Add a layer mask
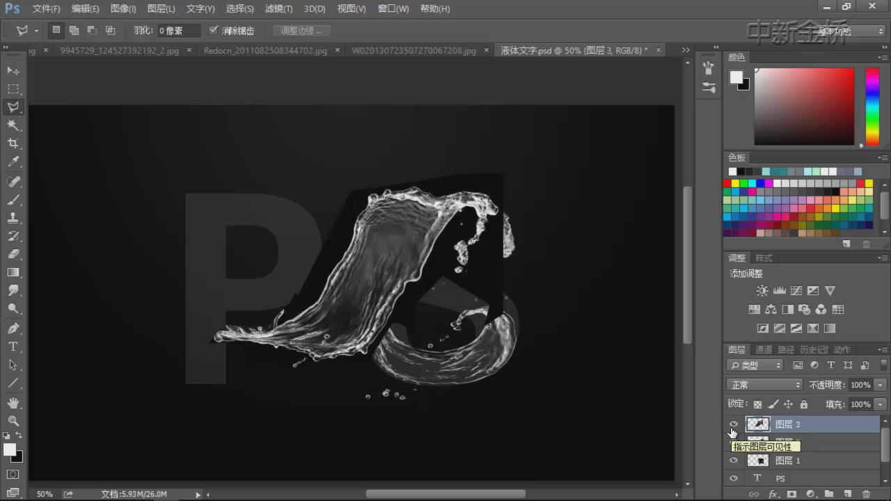The height and width of the screenshot is (501, 891). 791,494
